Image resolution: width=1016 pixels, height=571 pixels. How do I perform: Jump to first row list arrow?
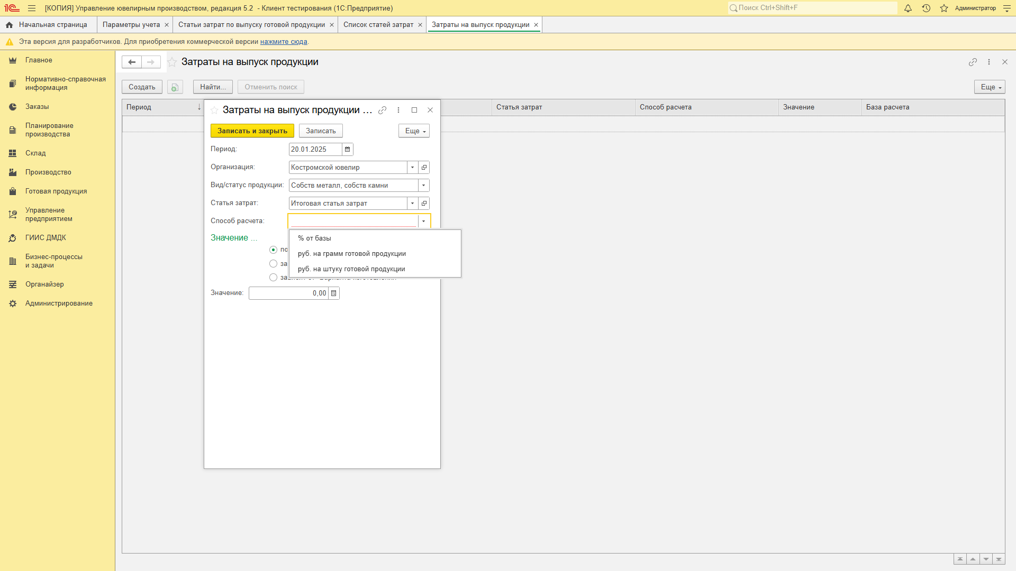click(960, 559)
